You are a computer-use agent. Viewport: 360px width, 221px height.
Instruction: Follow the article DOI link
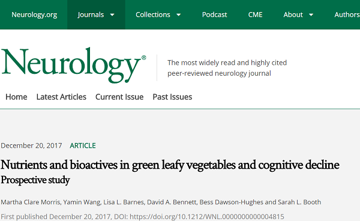207,217
